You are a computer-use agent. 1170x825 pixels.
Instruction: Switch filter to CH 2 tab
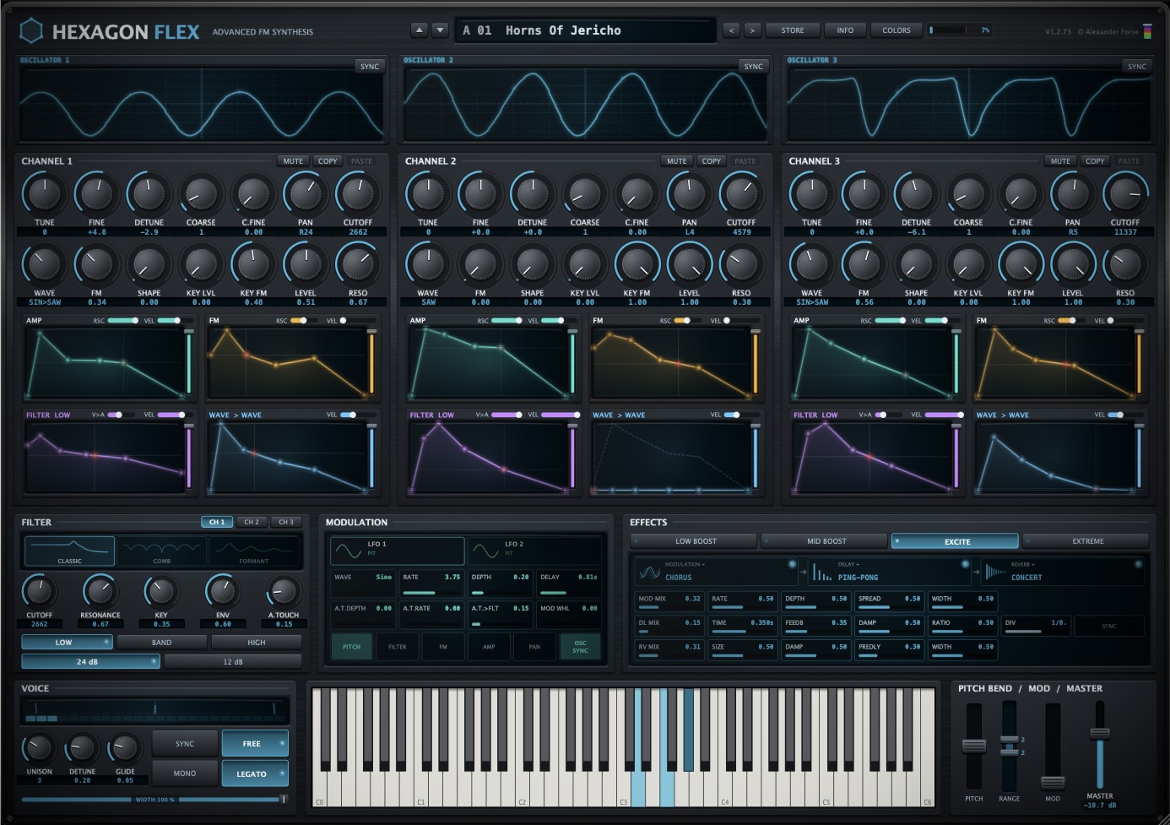point(252,522)
